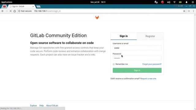Stop page loading with the X button
196x110 pixels.
[11, 11]
